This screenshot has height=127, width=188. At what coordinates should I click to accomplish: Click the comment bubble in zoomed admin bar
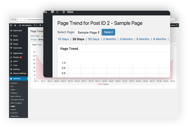click(x=52, y=12)
